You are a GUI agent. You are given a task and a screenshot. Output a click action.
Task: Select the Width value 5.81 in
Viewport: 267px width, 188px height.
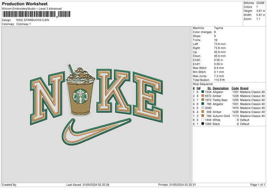tap(260, 15)
